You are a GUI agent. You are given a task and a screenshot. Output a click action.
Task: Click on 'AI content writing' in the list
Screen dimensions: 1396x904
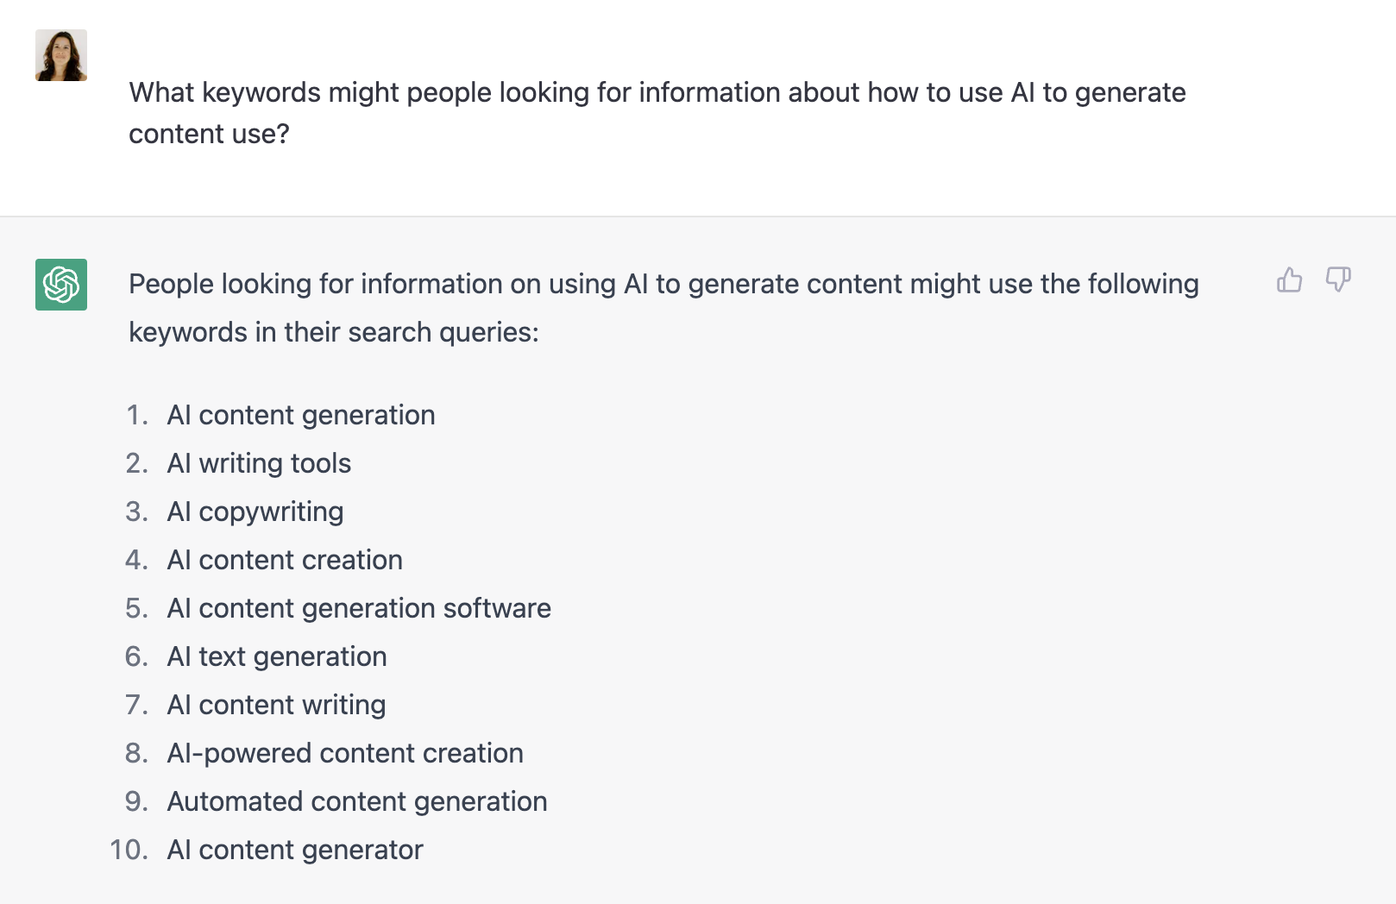pyautogui.click(x=276, y=705)
